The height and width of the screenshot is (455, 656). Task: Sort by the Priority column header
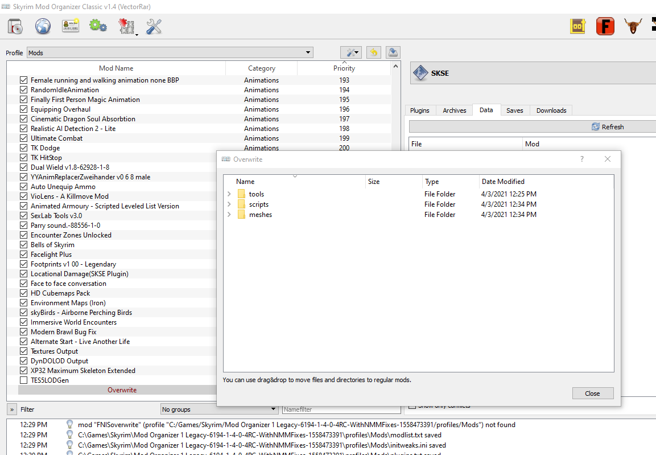click(344, 68)
